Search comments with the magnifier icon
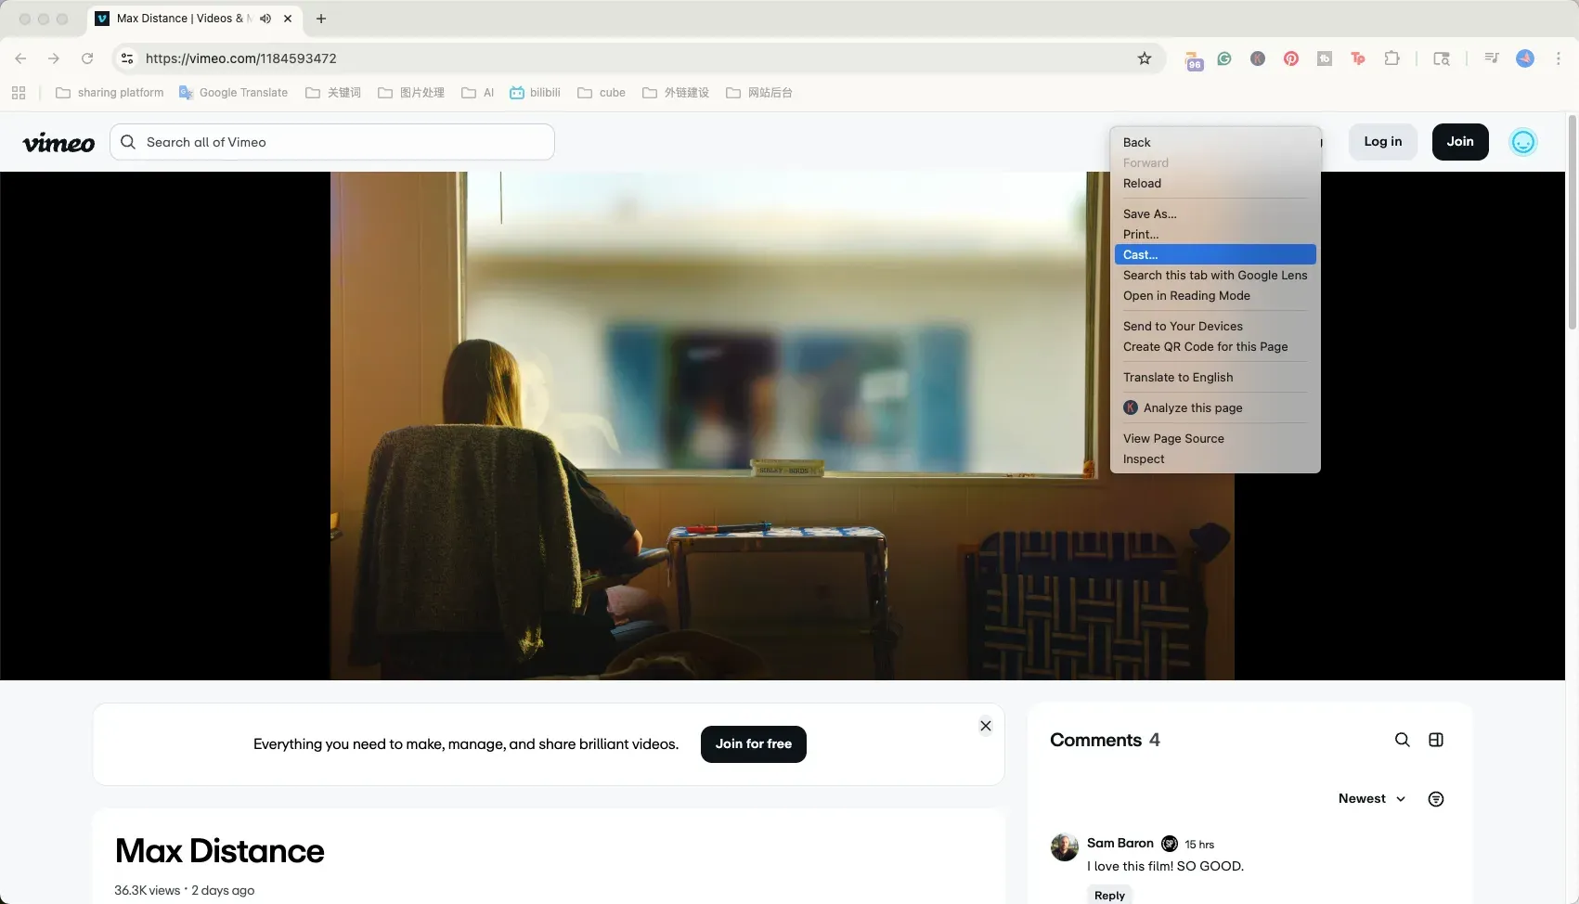Image resolution: width=1579 pixels, height=904 pixels. pos(1402,740)
